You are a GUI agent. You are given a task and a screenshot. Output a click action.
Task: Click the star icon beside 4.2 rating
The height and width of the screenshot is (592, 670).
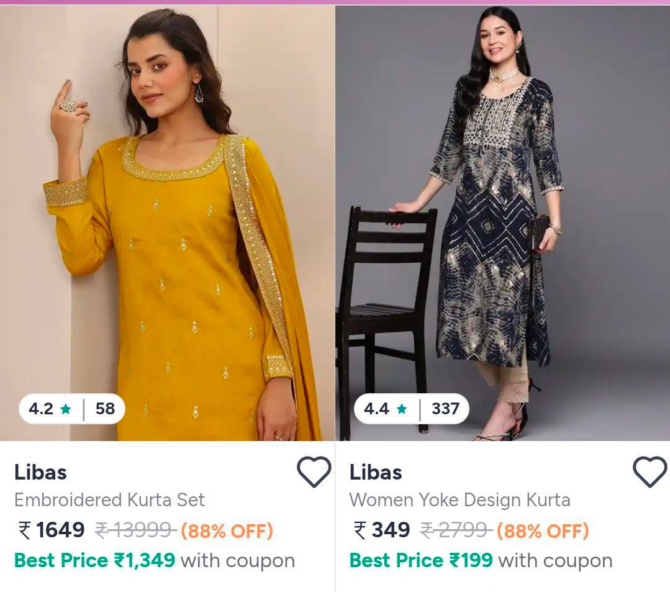click(66, 409)
